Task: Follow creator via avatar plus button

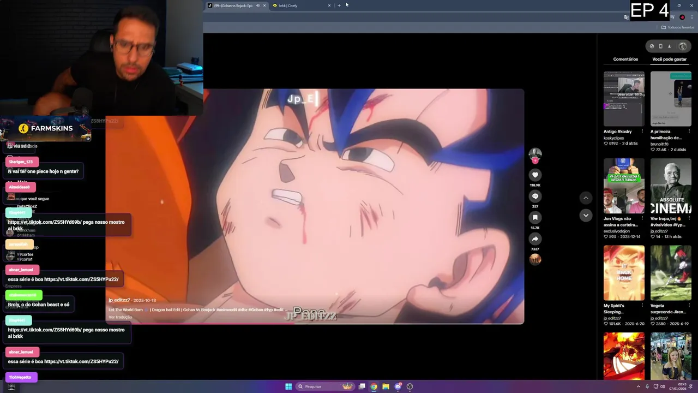Action: click(535, 160)
